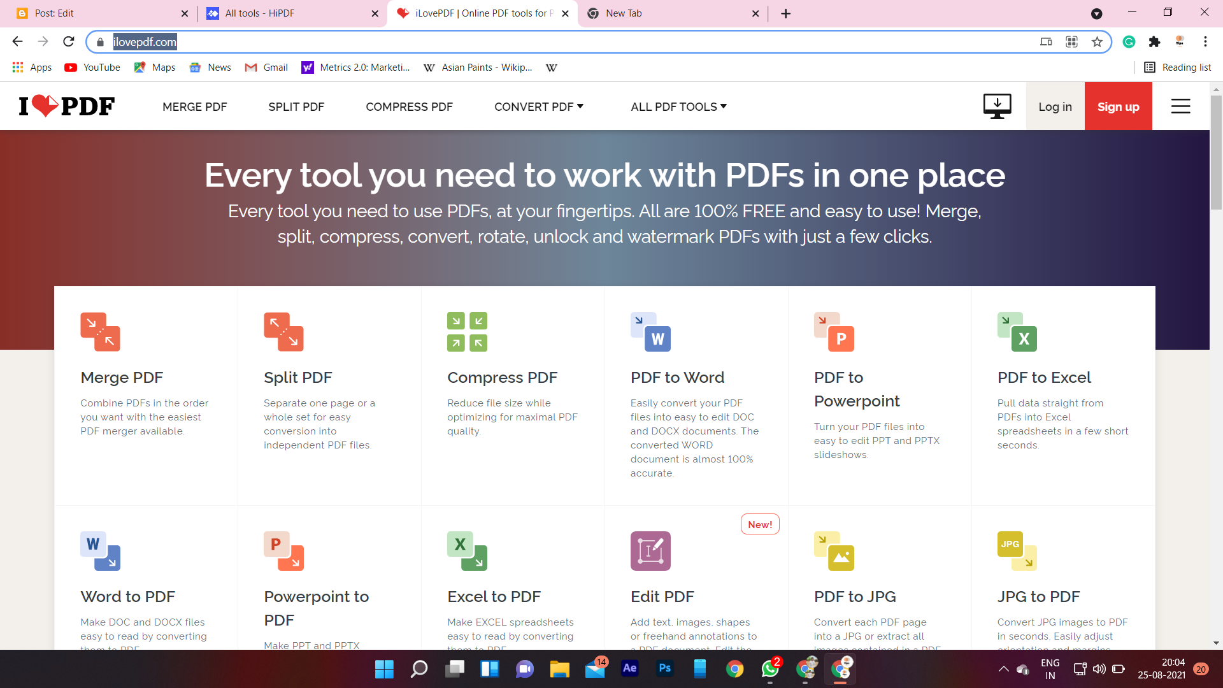Open Photoshop from the taskbar
The image size is (1223, 688).
(x=664, y=668)
